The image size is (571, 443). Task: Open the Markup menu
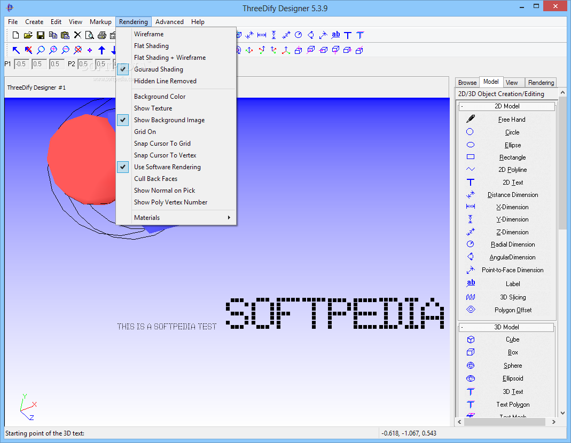click(100, 22)
